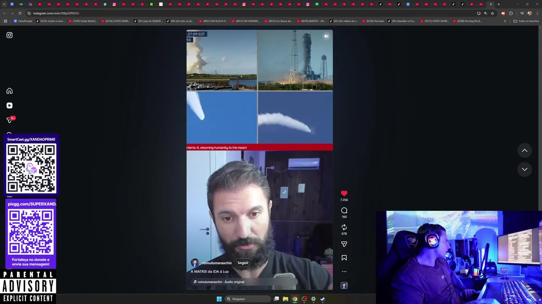Reload the page with the refresh icon
Screen dimensions: 542x304
click(x=19, y=13)
